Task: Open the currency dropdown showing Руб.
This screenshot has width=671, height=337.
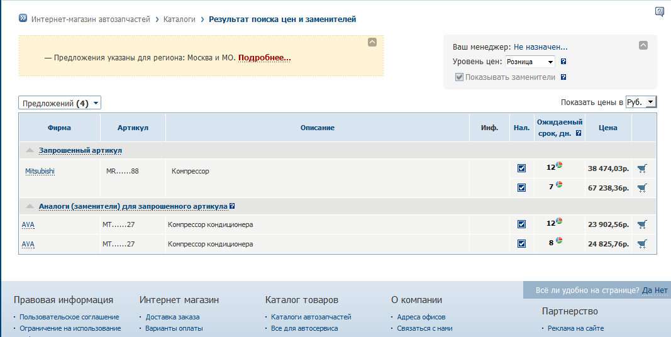Action: click(x=641, y=102)
